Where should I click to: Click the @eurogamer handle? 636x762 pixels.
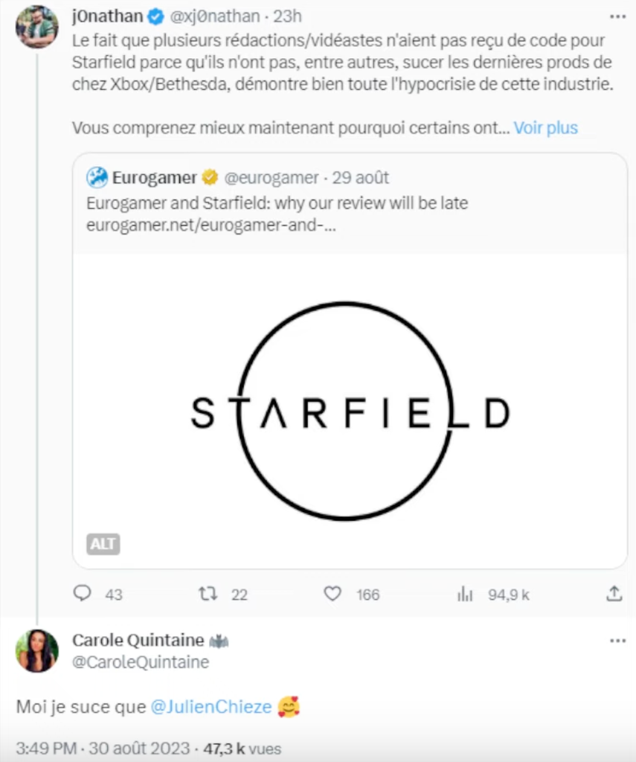click(272, 178)
